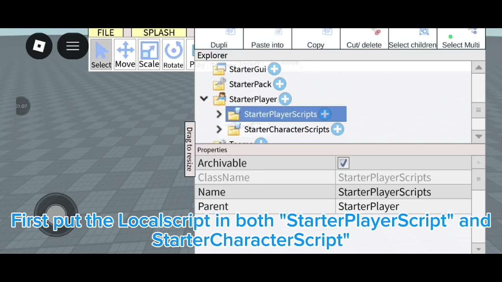
Task: Choose the Rotate tool
Action: [173, 54]
